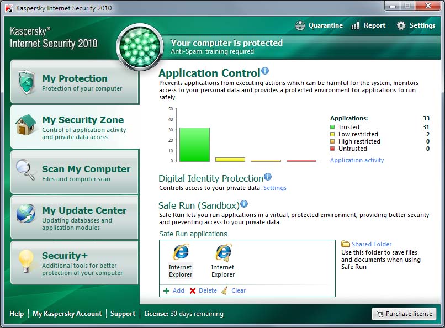The height and width of the screenshot is (328, 445).
Task: Click the green Trusted legend swatch
Action: pos(332,127)
